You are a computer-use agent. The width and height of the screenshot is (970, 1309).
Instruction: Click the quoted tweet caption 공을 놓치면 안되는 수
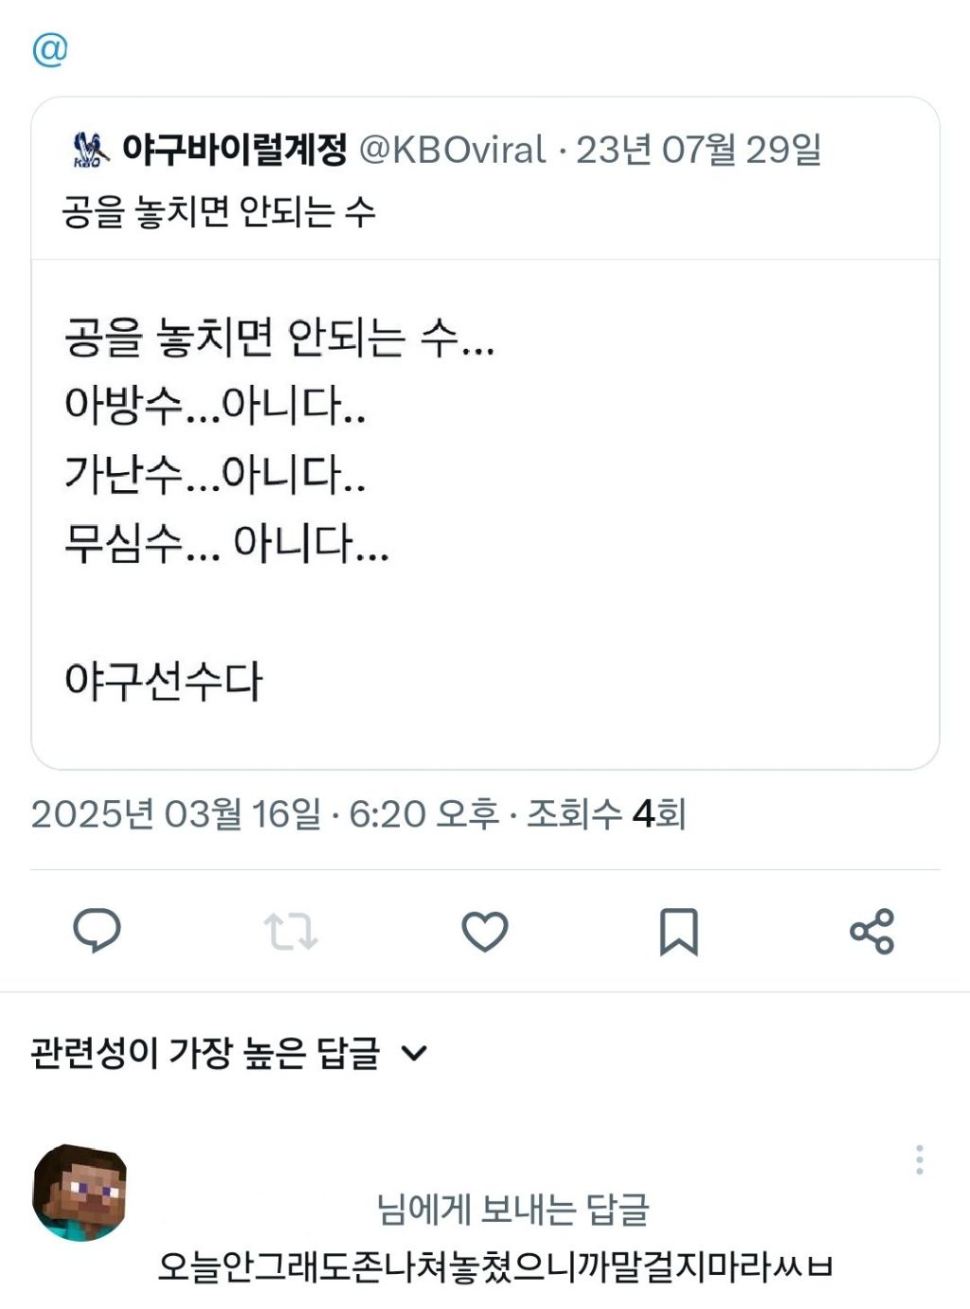(219, 210)
